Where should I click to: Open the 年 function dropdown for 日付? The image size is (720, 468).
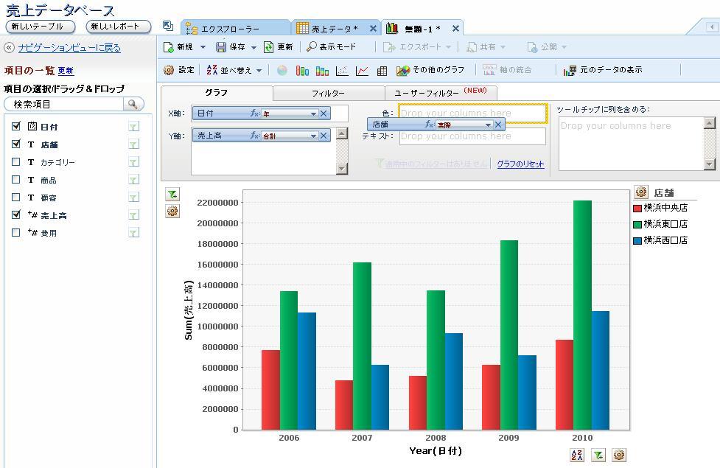(313, 114)
